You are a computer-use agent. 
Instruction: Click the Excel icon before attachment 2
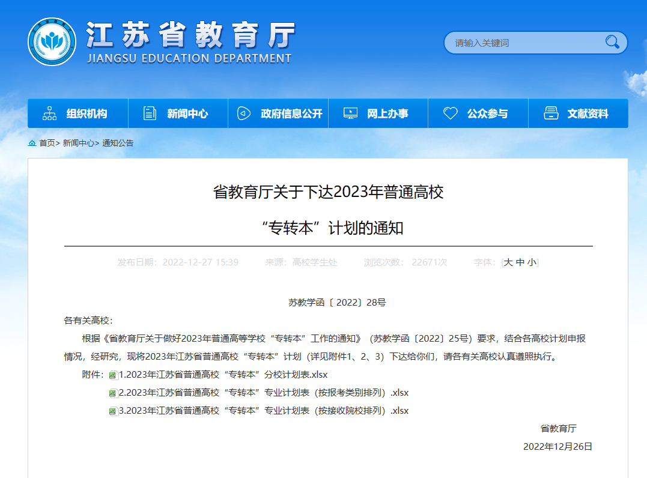[112, 393]
